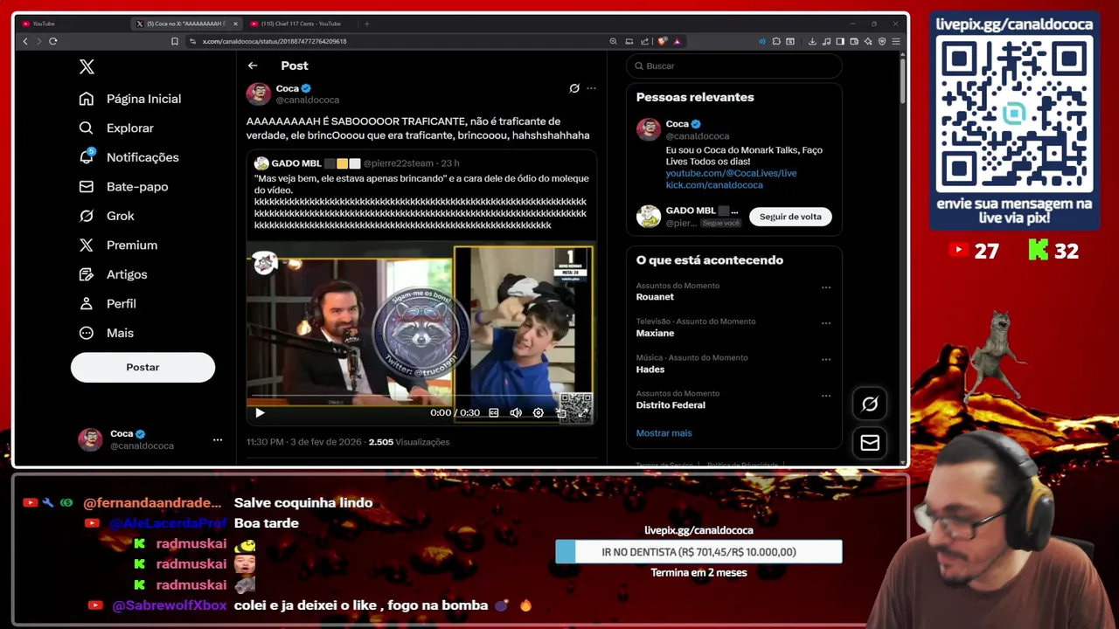The image size is (1119, 629).
Task: Open Brave Rewards triangle icon
Action: point(677,41)
